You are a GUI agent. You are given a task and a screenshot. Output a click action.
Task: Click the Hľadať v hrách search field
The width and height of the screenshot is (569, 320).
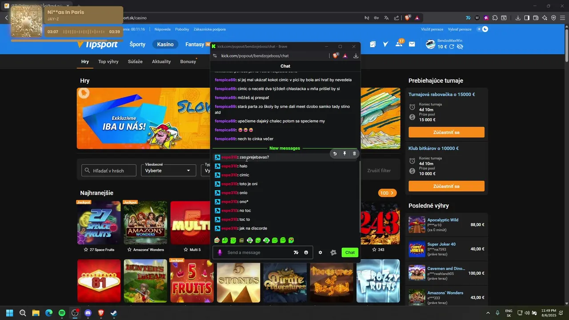click(x=109, y=171)
